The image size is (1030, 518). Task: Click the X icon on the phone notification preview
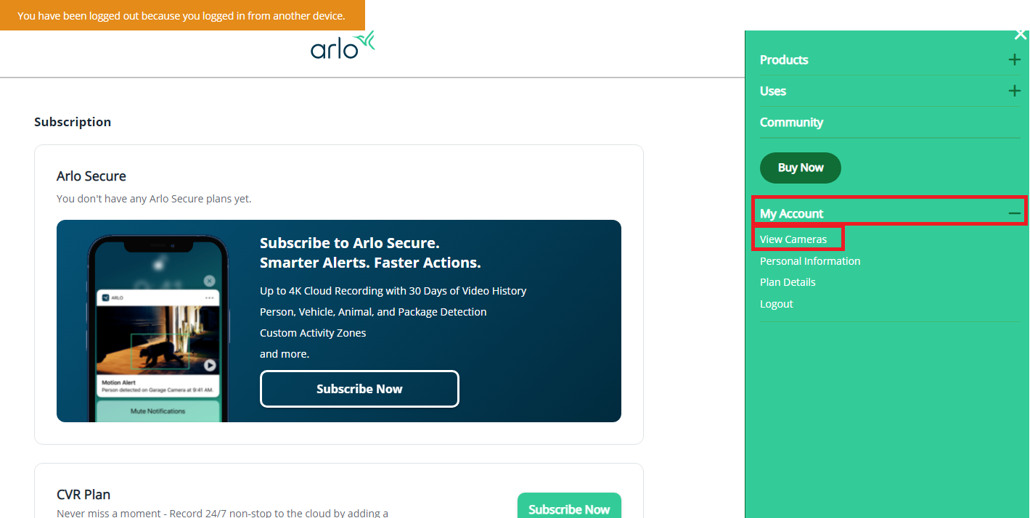pyautogui.click(x=209, y=281)
